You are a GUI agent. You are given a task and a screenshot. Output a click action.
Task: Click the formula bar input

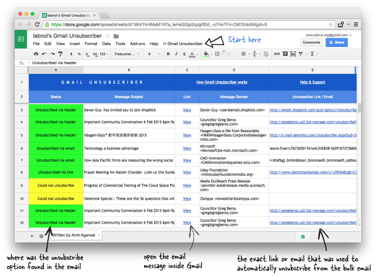[194, 63]
